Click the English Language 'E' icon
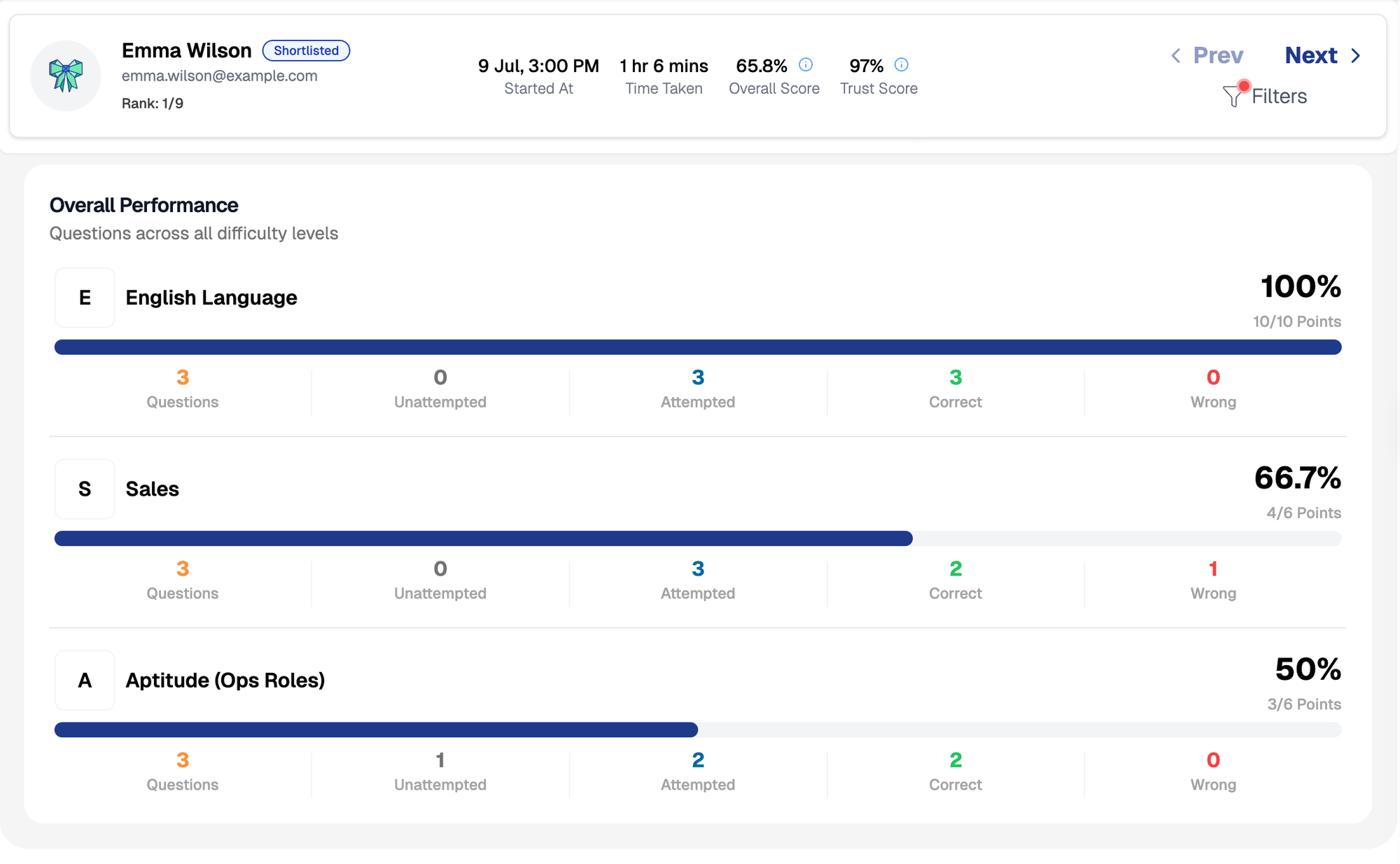The height and width of the screenshot is (864, 1400). 85,298
